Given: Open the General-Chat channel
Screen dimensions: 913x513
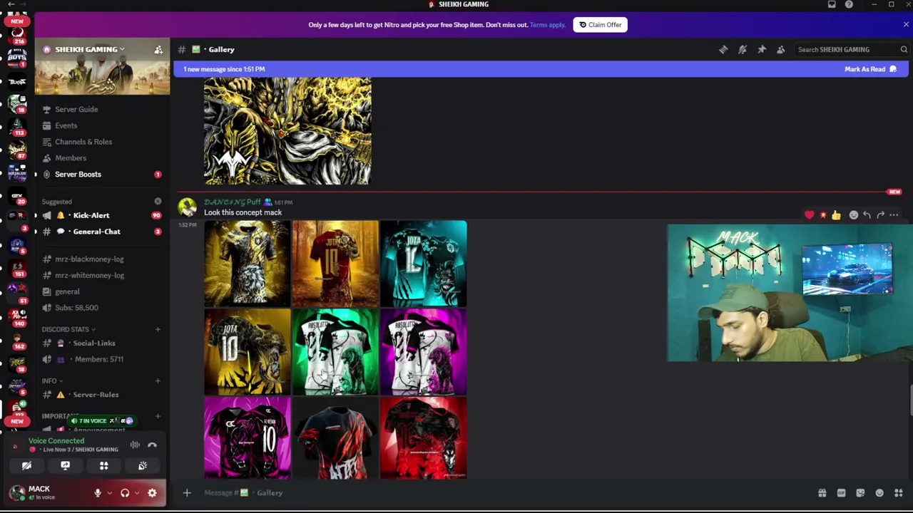Looking at the screenshot, I should point(101,232).
